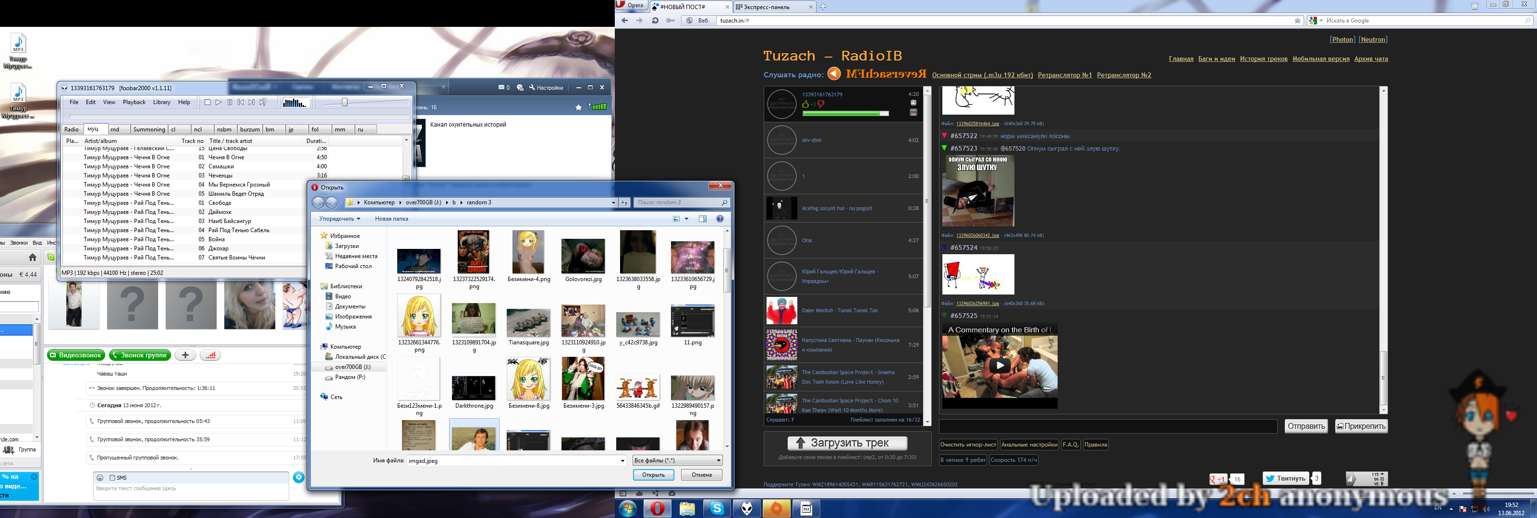Click the Ретранслятор №1 stream link

[1064, 75]
